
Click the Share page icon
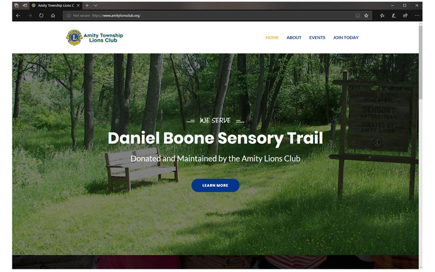[x=405, y=16]
